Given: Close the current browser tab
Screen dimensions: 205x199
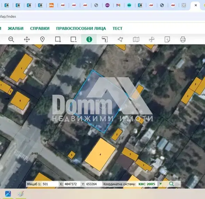Looking at the screenshot, I should 196,5.
